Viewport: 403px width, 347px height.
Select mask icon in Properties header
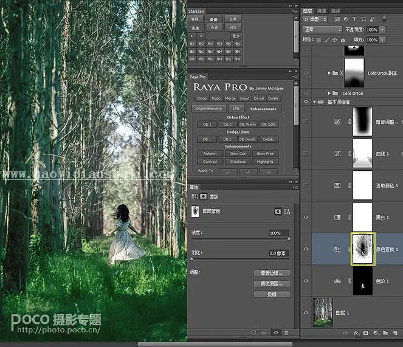[203, 197]
